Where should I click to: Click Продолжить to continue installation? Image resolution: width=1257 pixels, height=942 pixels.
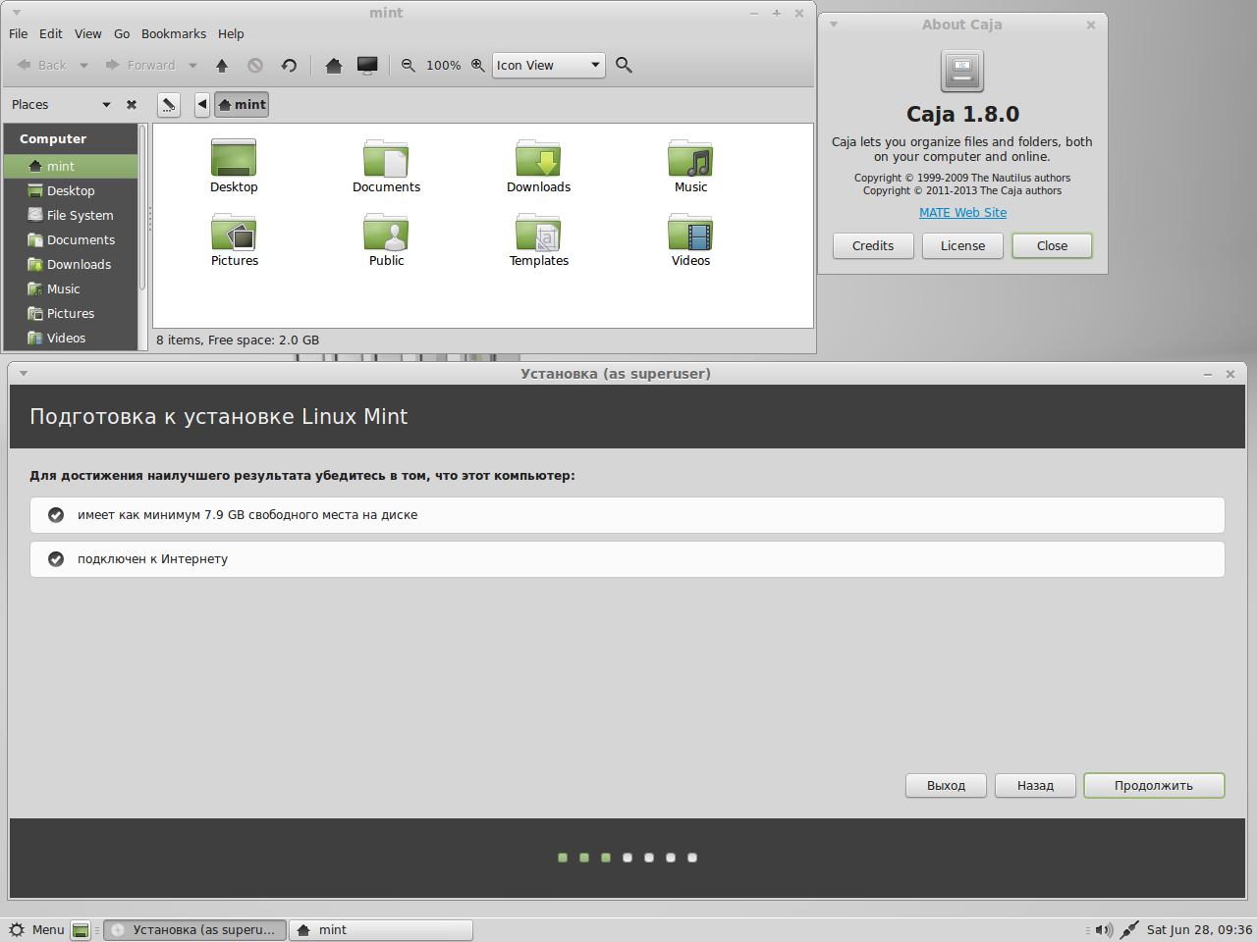pos(1154,786)
